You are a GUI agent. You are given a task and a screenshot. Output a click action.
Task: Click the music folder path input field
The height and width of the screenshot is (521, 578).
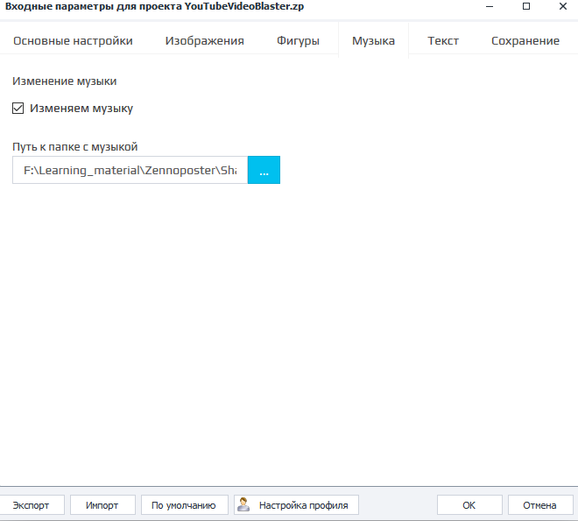(x=130, y=170)
